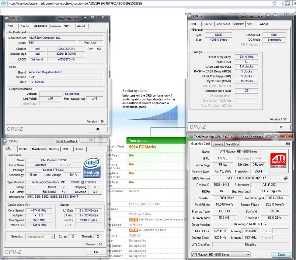Click the browser address bar URL
Viewport: 296px width, 260px height.
(75, 3)
